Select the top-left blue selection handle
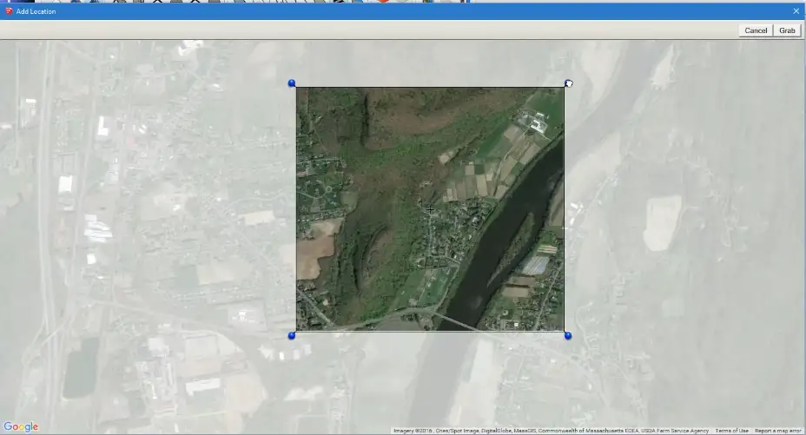 point(292,82)
